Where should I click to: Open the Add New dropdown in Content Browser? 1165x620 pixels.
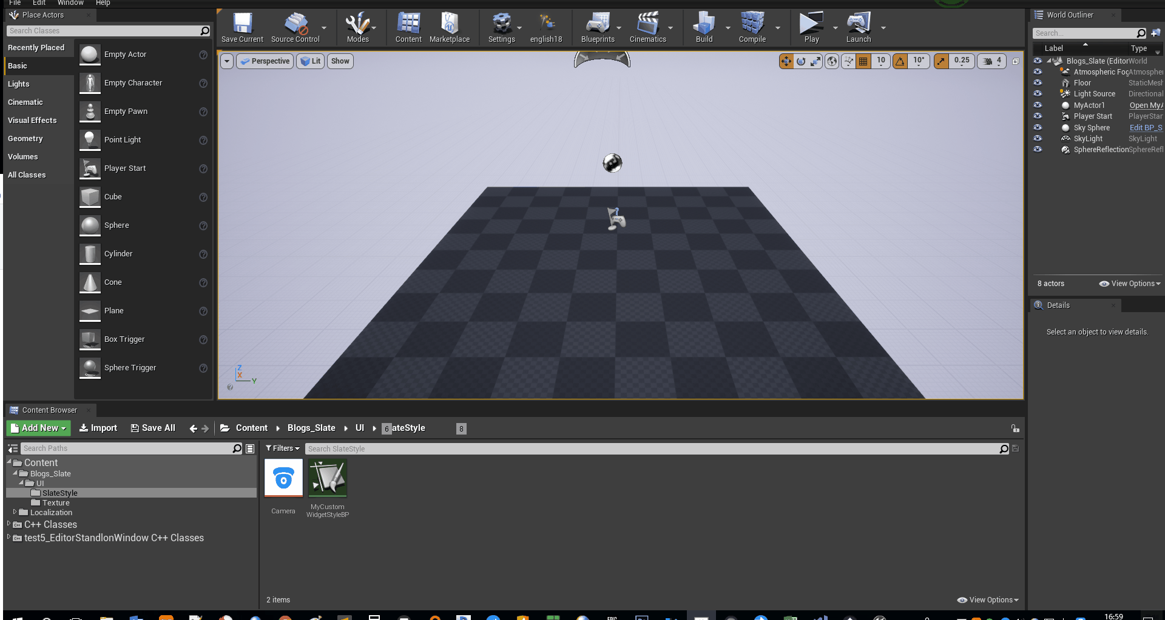pyautogui.click(x=38, y=428)
